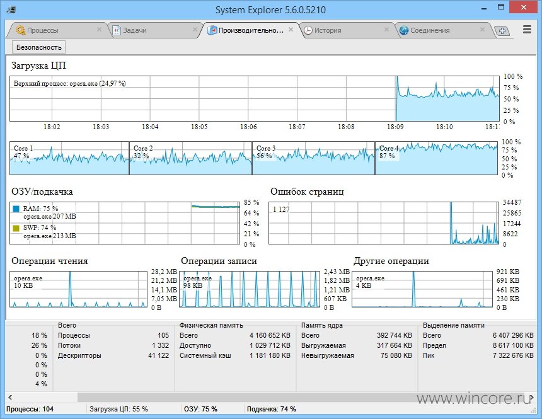Close the Производительность tab
The width and height of the screenshot is (542, 419).
tap(291, 30)
